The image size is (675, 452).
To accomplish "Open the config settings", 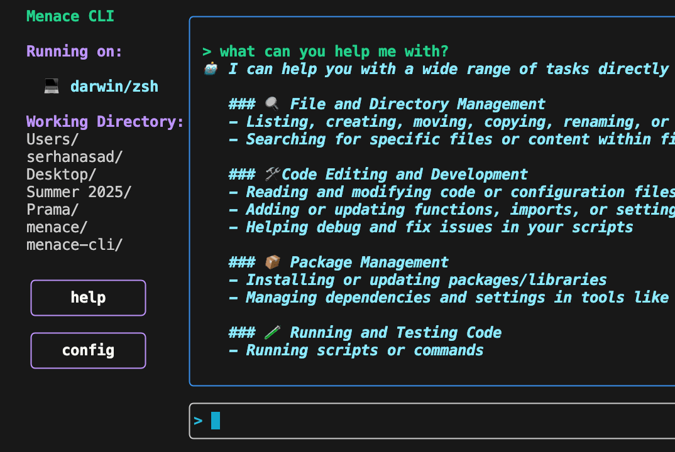I will (x=88, y=350).
